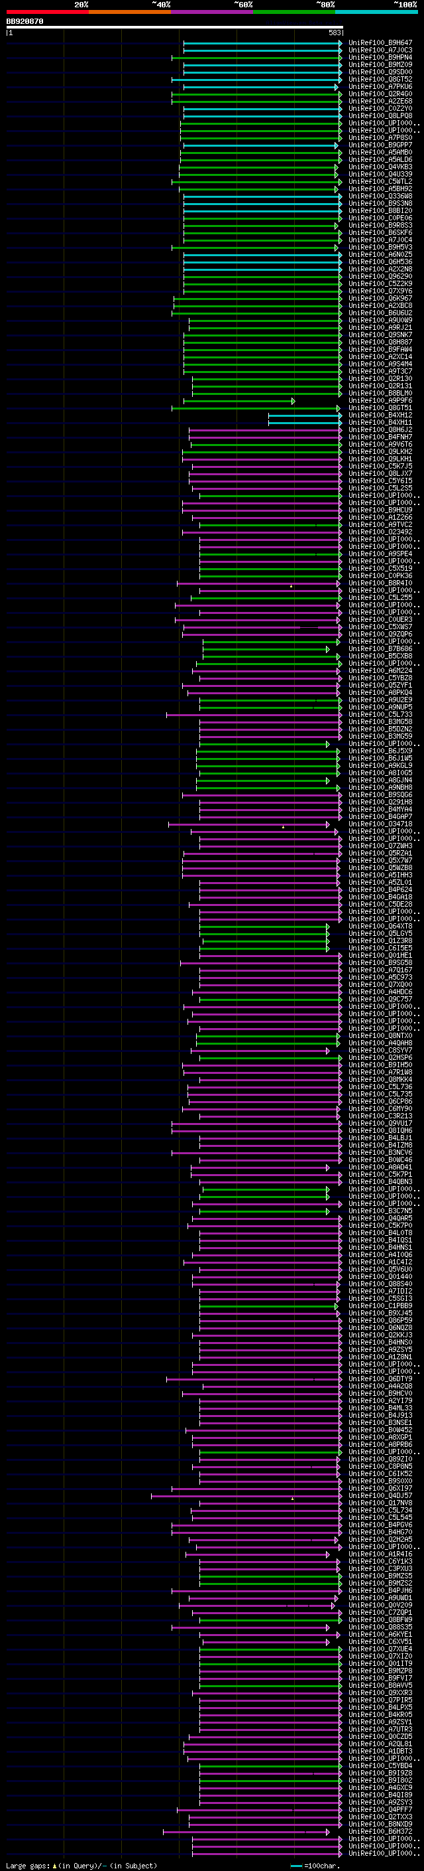Open hit UniRef100_A7J0C3 label

tap(380, 50)
